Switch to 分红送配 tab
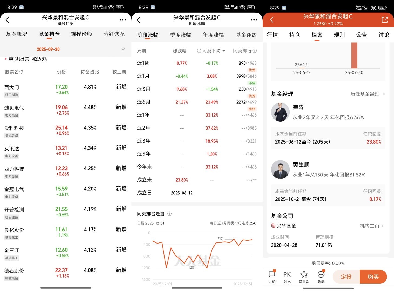 click(x=114, y=34)
